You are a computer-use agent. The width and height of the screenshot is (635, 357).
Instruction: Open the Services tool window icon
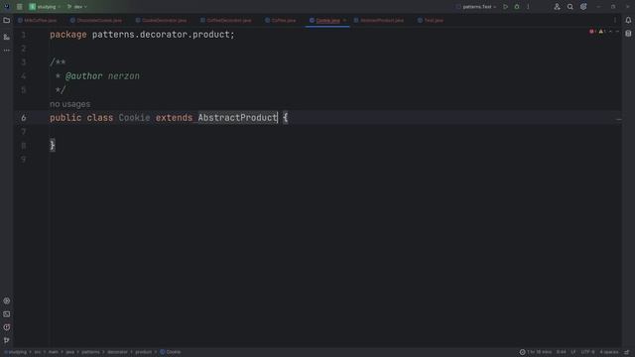(x=7, y=300)
